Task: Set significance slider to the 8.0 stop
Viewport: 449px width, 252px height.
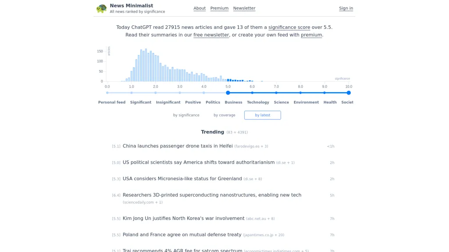Action: 300,93
